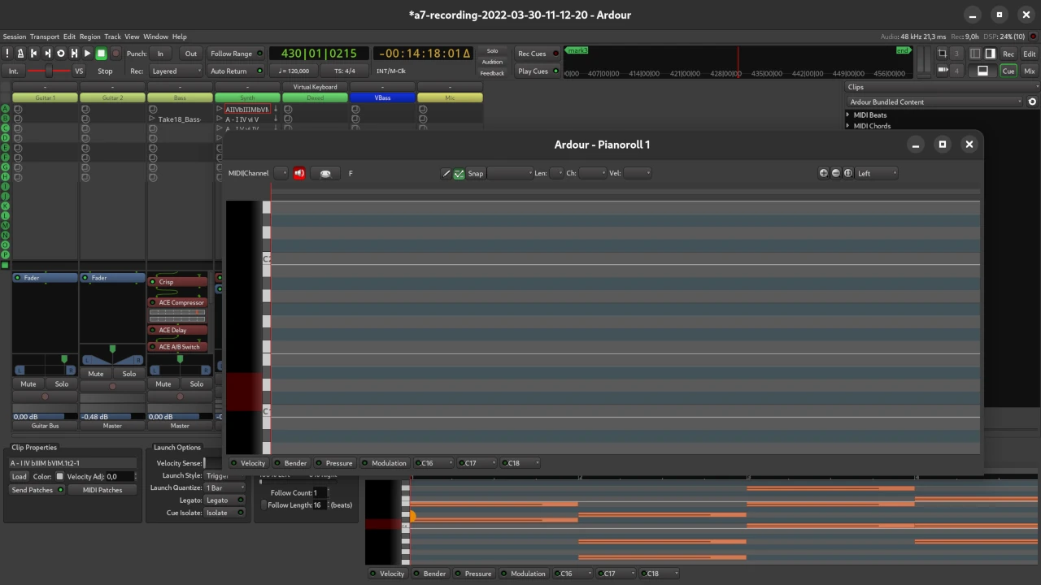Open the Window menu
Viewport: 1041px width, 585px height.
(155, 37)
